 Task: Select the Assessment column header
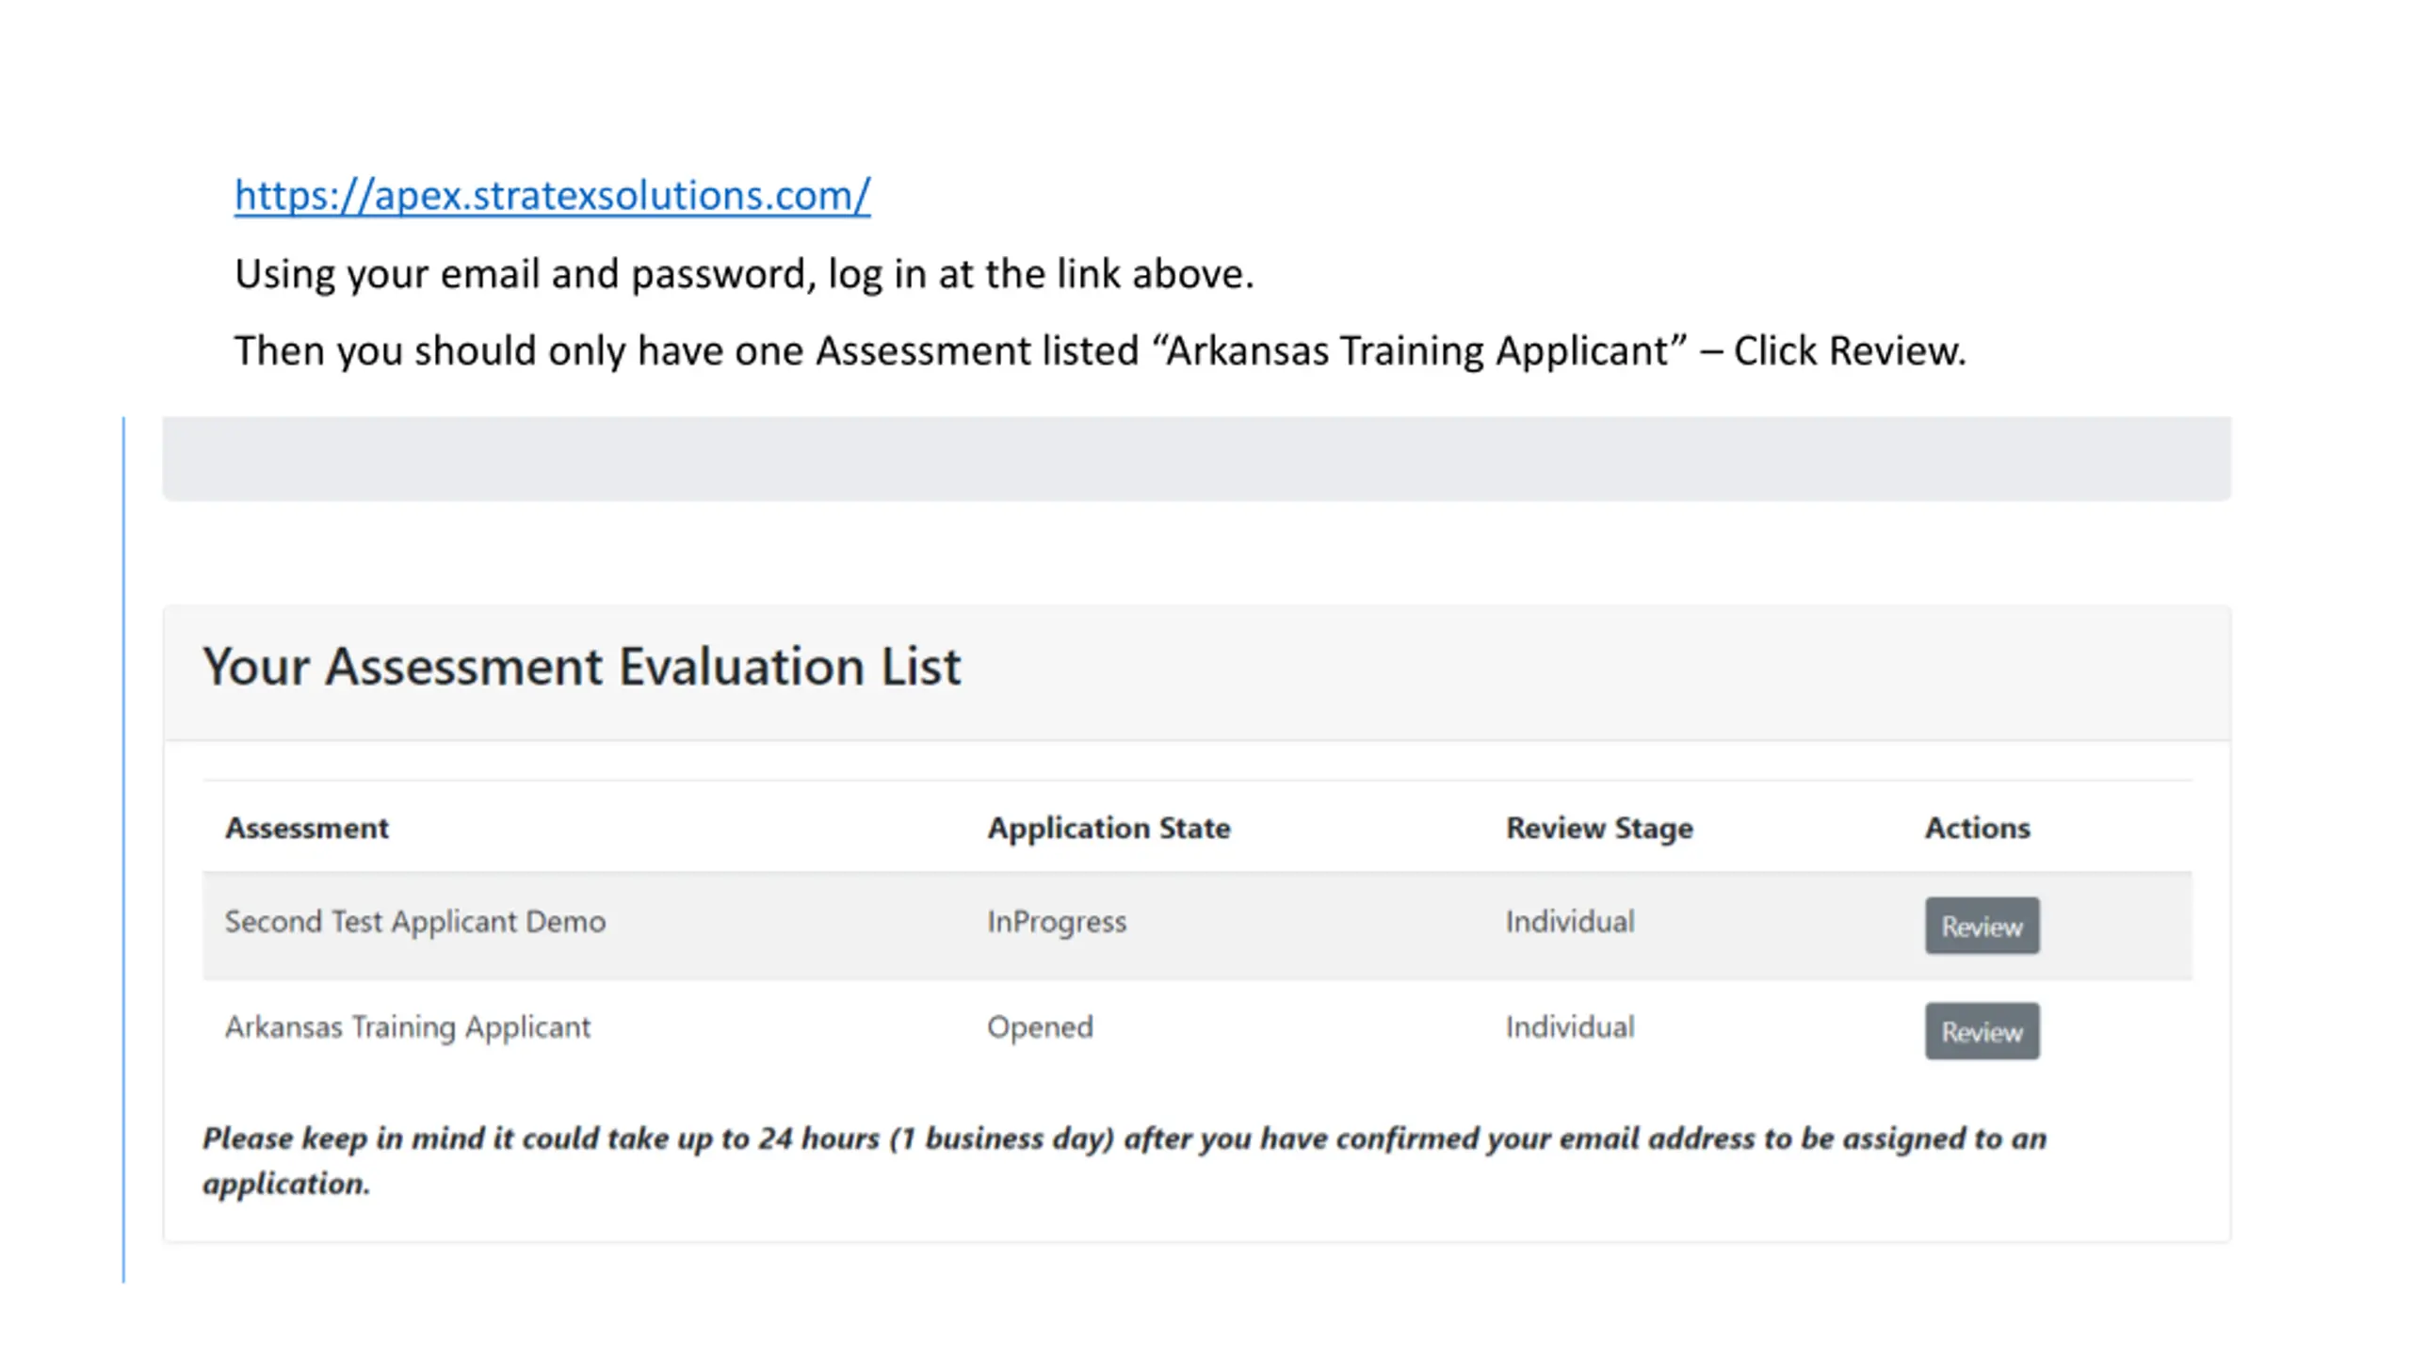coord(306,828)
